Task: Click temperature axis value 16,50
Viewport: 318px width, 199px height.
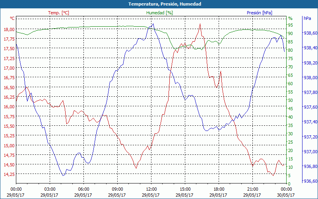Action: [9, 87]
